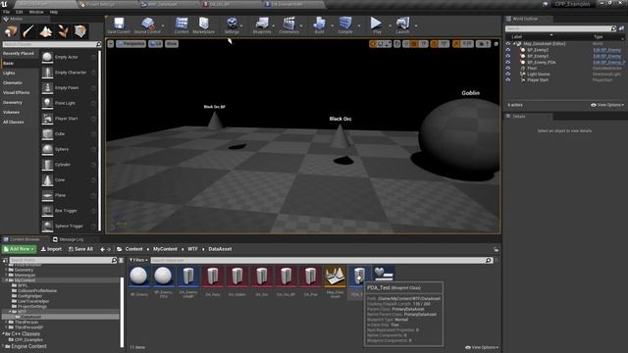Image resolution: width=628 pixels, height=353 pixels.
Task: Switch to Foliage mode icon
Action: pos(63,31)
